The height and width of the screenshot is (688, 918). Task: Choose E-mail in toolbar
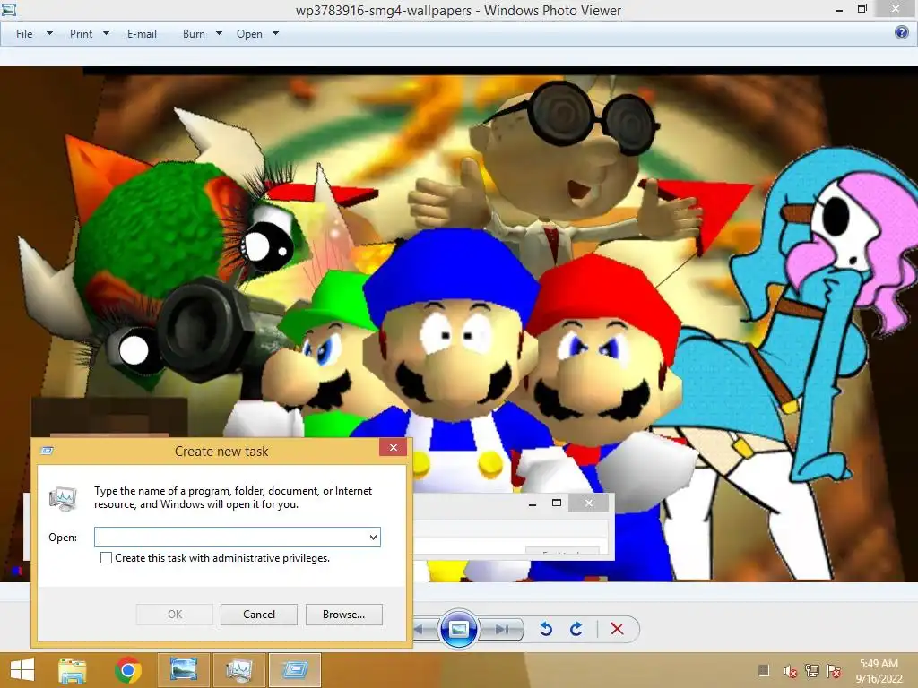pyautogui.click(x=143, y=34)
